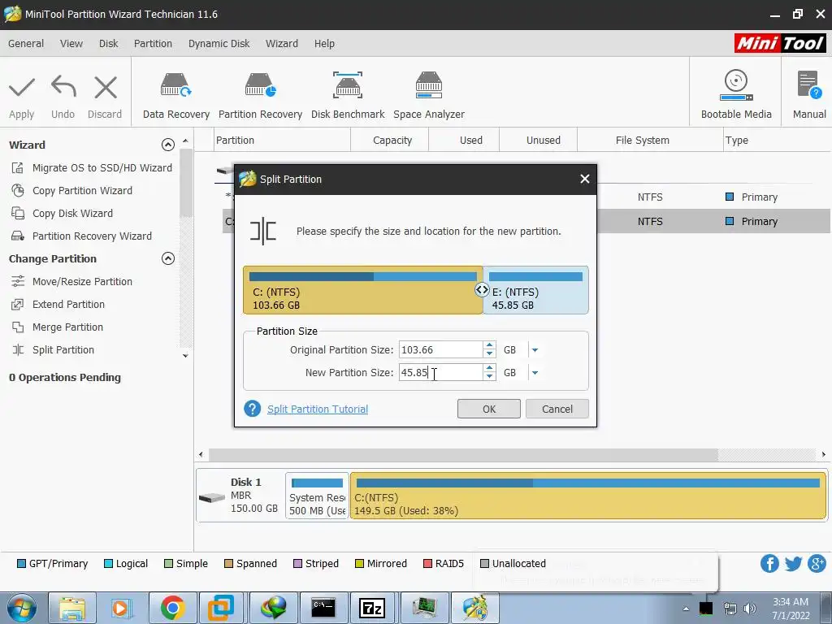Show hidden system tray icons
The image size is (832, 624).
686,609
